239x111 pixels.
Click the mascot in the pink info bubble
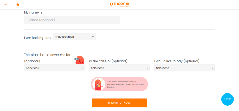(x=99, y=84)
